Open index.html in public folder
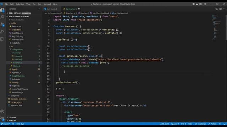The width and height of the screenshot is (227, 127). [24, 30]
